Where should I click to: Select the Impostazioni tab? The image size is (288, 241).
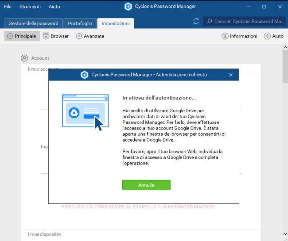116,23
